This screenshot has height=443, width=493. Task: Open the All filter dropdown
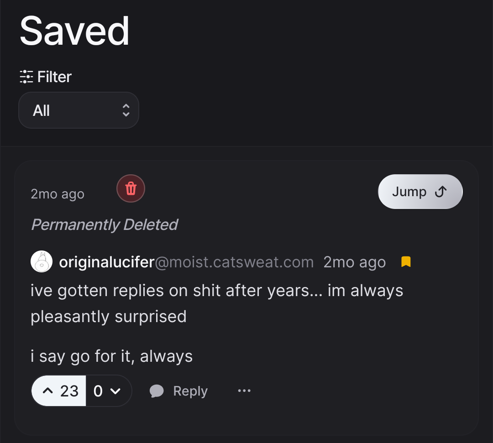click(78, 110)
